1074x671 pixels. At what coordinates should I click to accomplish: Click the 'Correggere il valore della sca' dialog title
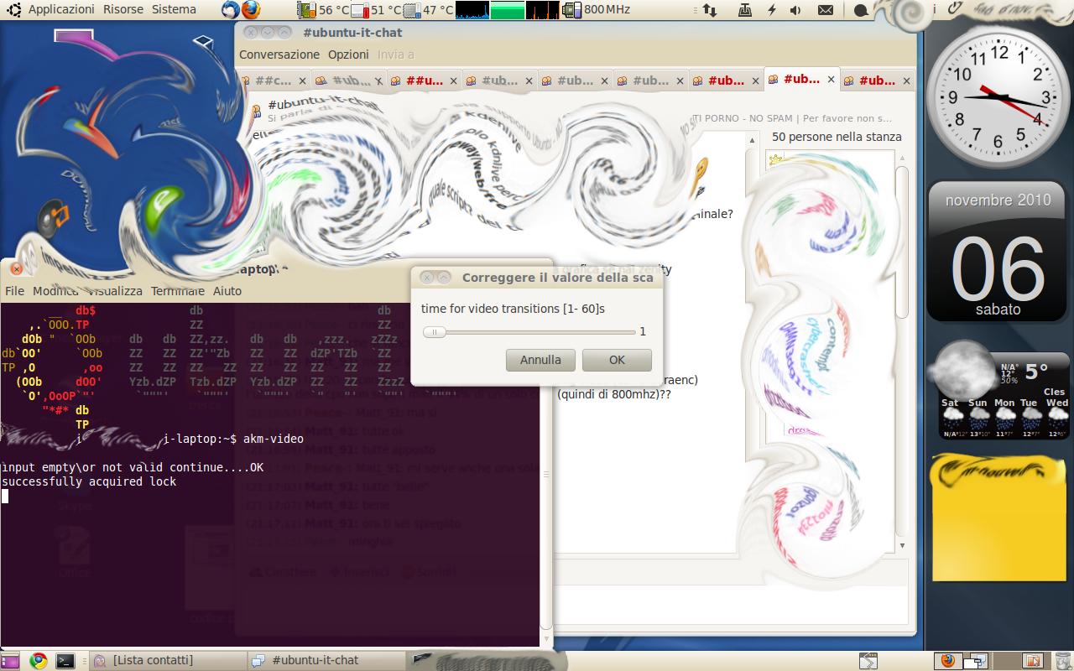557,278
